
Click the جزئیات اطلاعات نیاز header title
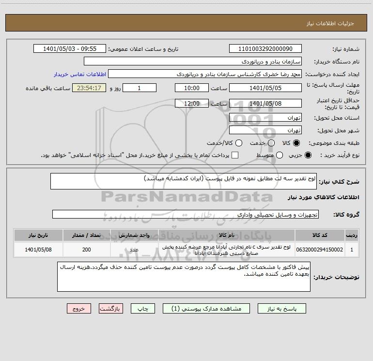tap(330, 23)
